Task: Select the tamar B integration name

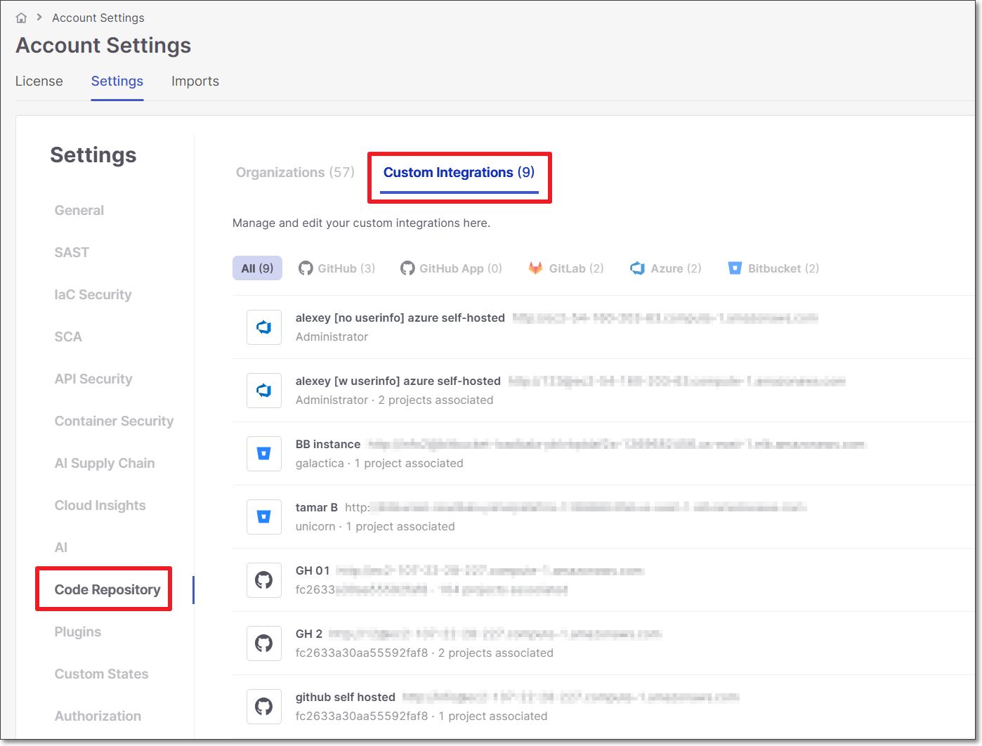Action: coord(317,508)
